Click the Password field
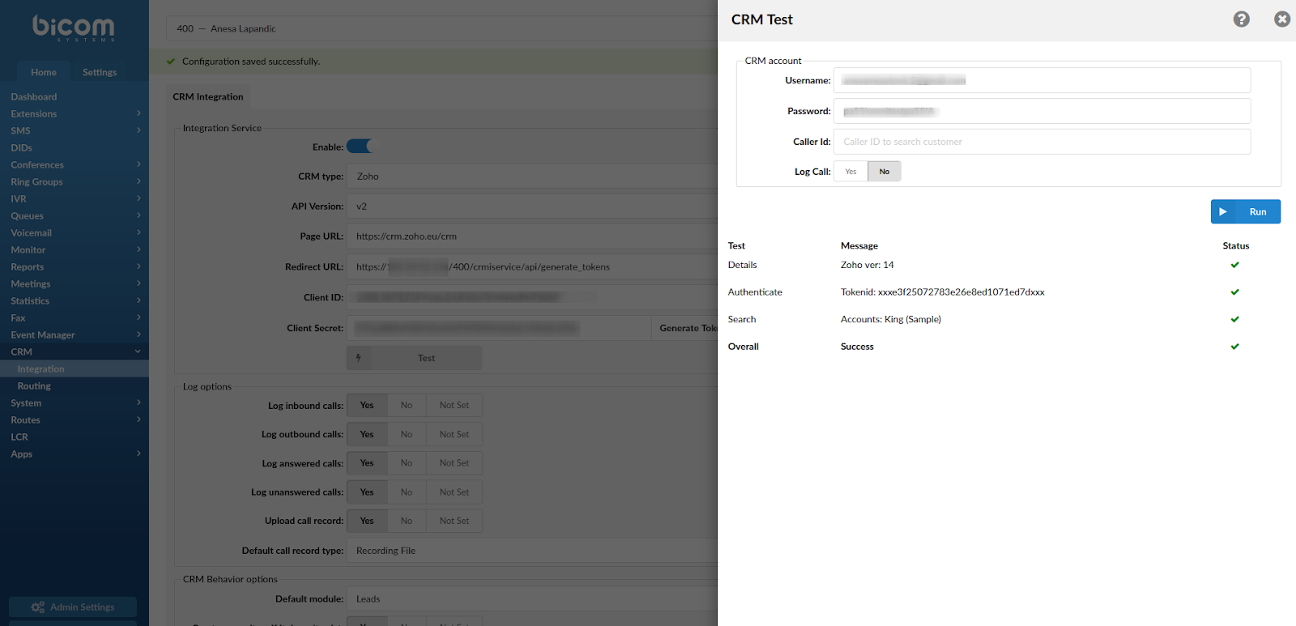Viewport: 1296px width, 626px height. pos(1042,111)
